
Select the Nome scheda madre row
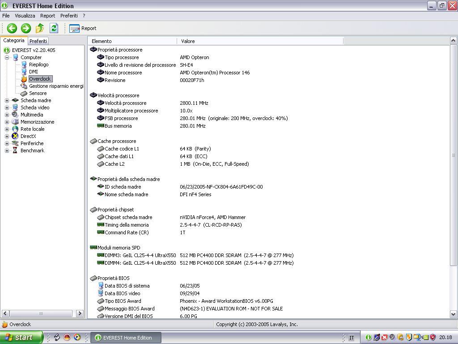[154, 194]
